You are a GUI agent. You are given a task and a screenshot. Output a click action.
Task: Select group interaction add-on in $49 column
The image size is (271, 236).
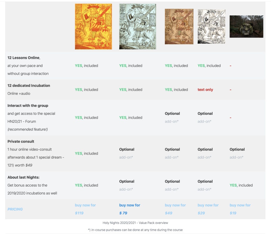point(172,117)
